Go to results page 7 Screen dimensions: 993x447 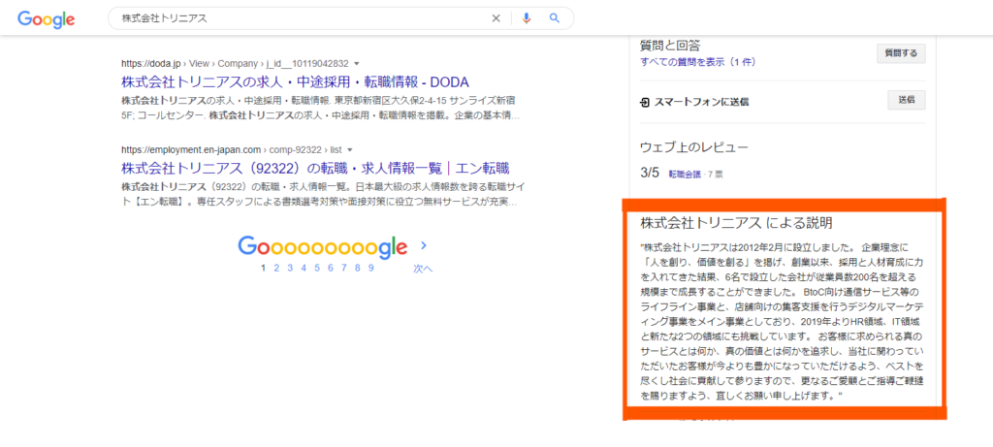point(344,268)
